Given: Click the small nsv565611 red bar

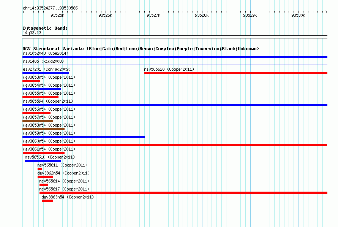Looking at the screenshot, I should coord(40,169).
